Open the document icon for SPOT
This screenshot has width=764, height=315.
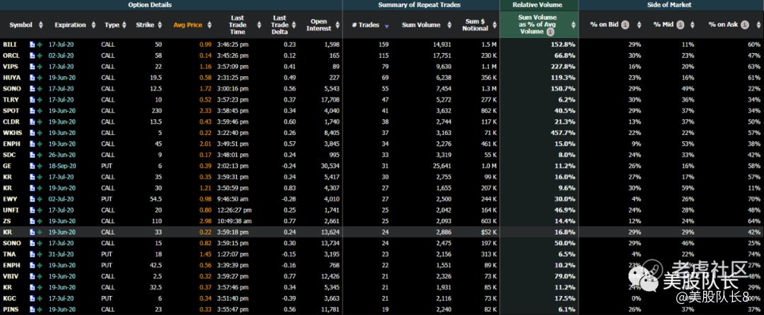click(32, 111)
